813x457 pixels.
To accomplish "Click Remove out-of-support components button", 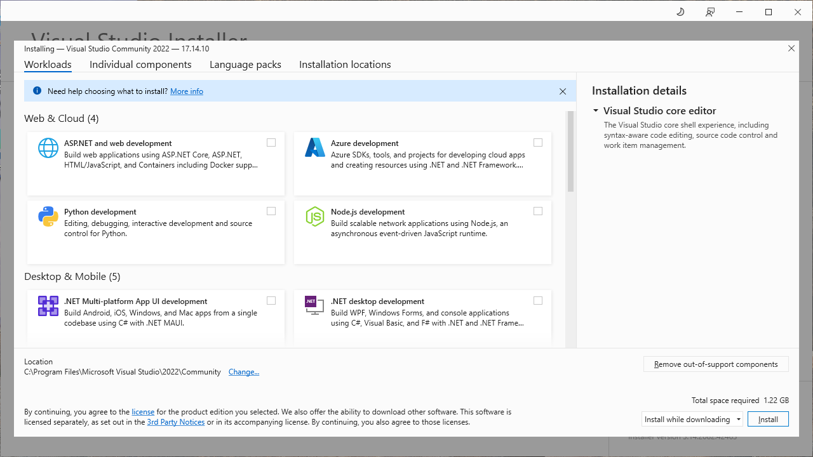I will click(716, 364).
